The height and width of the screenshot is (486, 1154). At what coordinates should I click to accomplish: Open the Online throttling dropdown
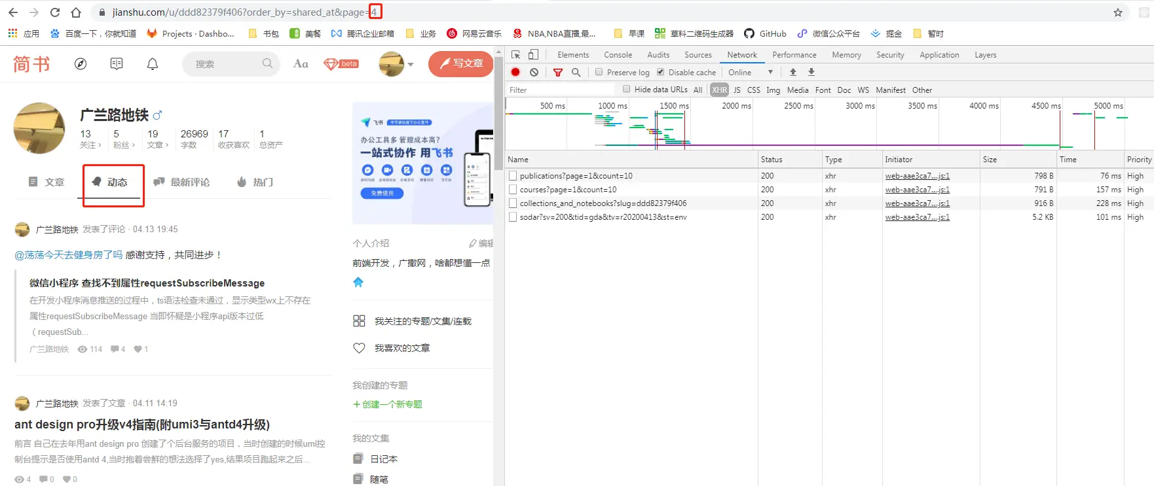751,72
